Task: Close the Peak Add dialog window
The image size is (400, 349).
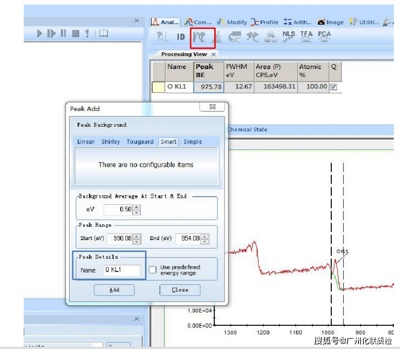Action: pyautogui.click(x=212, y=107)
